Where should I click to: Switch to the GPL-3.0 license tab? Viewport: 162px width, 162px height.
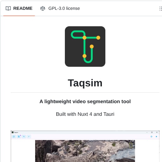coord(60,9)
